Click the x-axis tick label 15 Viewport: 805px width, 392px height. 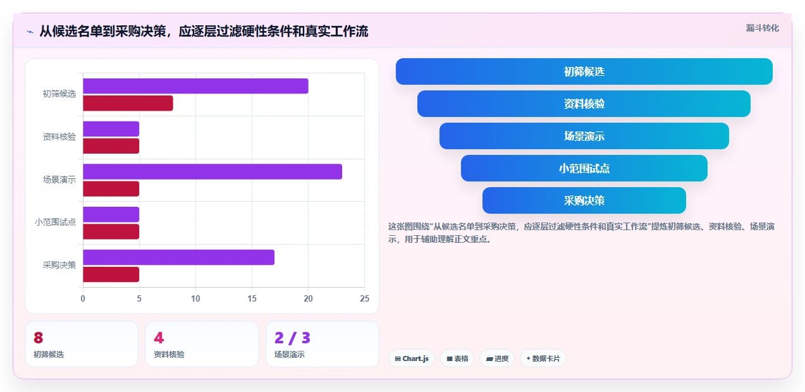tap(252, 298)
